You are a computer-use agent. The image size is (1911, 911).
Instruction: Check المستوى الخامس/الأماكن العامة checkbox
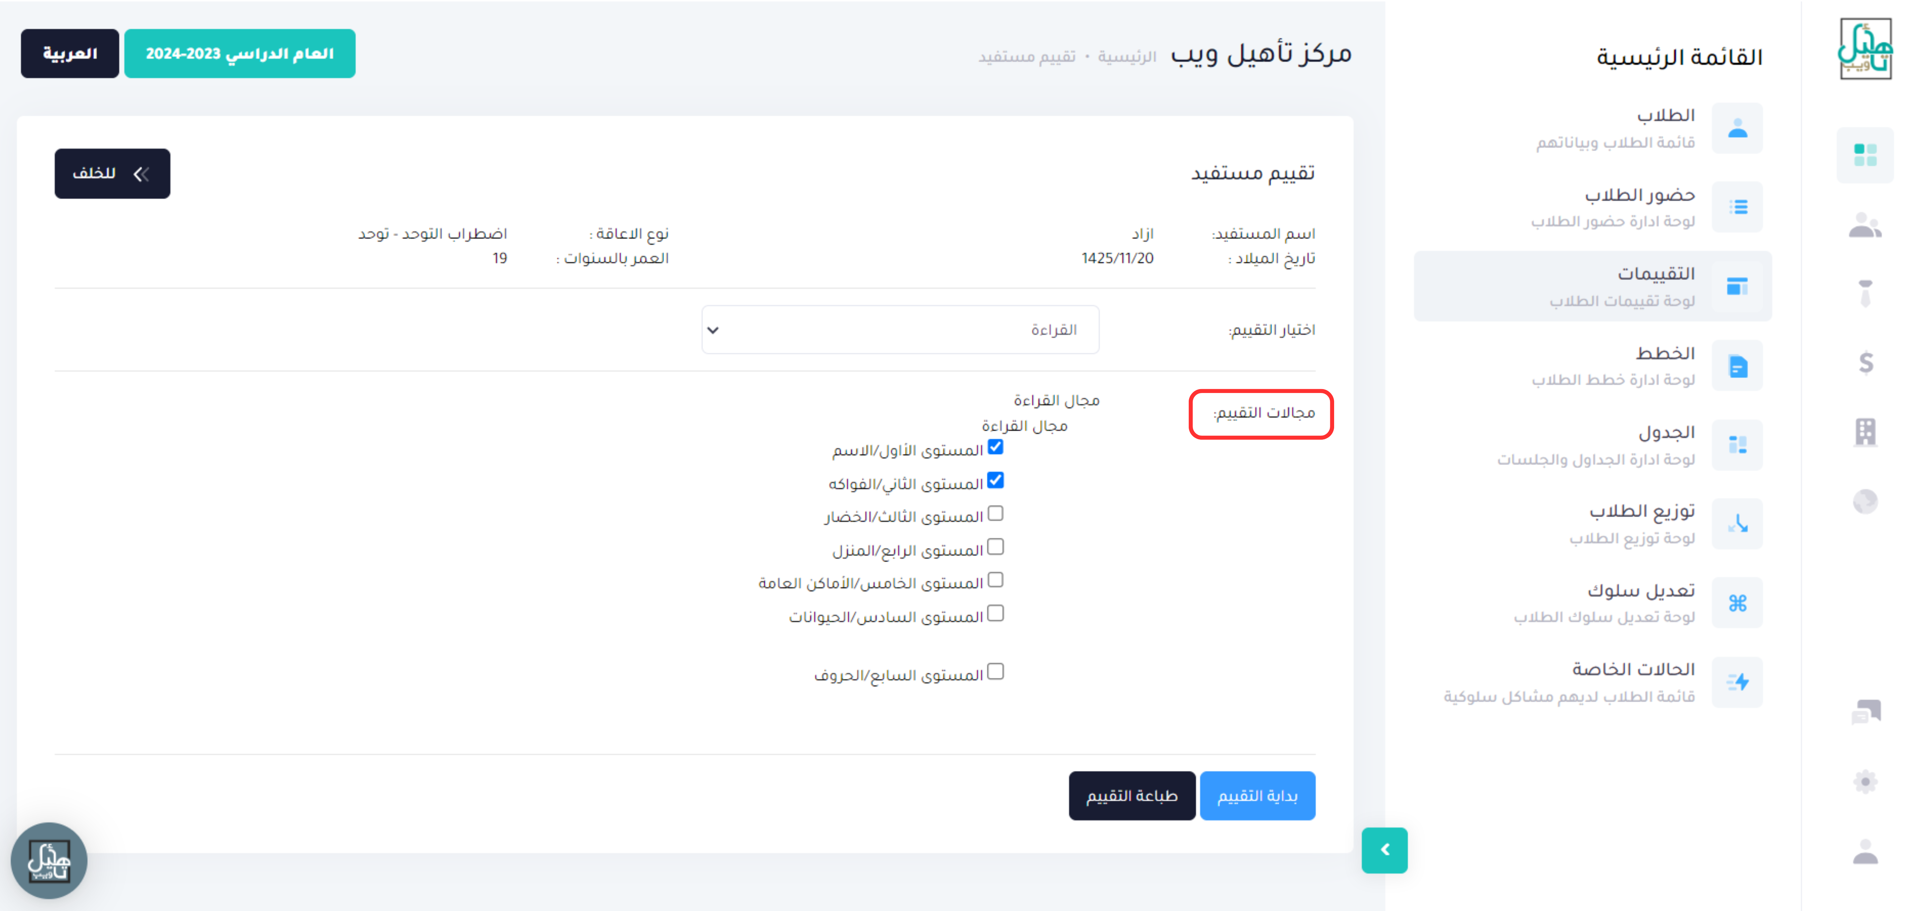[x=996, y=580]
